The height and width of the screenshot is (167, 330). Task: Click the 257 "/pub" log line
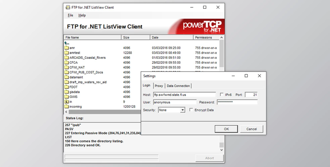[x=73, y=125]
